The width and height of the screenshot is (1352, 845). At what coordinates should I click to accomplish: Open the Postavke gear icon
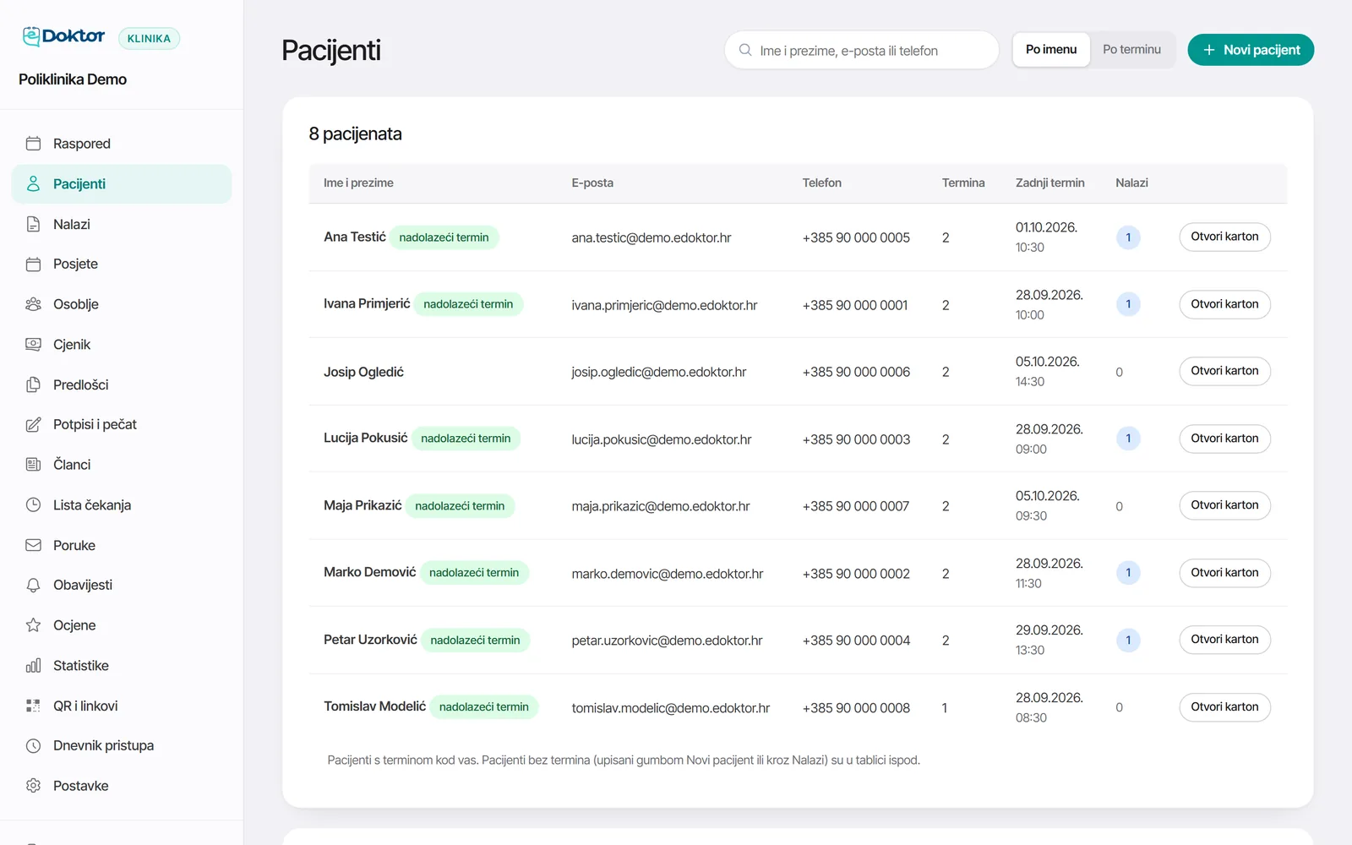click(33, 786)
